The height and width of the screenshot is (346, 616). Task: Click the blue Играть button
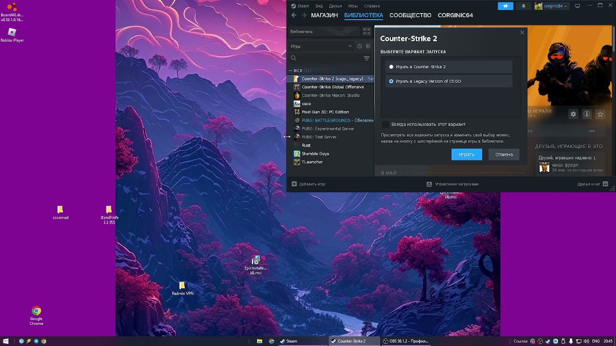pos(466,154)
